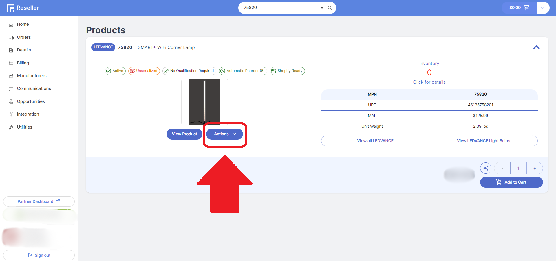The image size is (556, 261).
Task: Open the Actions dropdown
Action: tap(224, 134)
